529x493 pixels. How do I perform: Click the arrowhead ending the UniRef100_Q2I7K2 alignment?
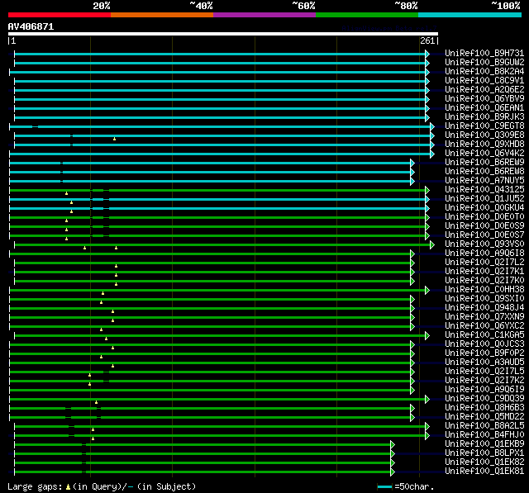[412, 382]
